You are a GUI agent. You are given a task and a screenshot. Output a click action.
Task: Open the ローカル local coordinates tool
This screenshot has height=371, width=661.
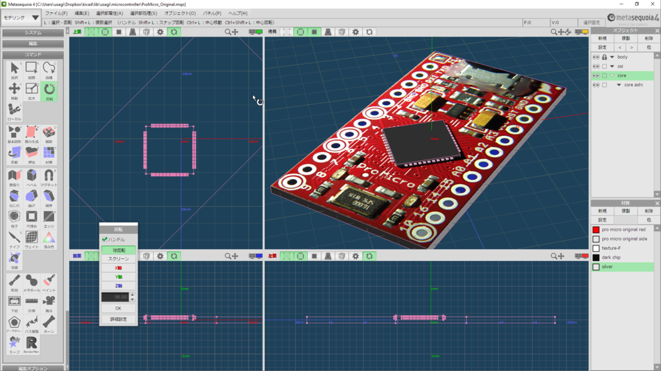[x=14, y=112]
